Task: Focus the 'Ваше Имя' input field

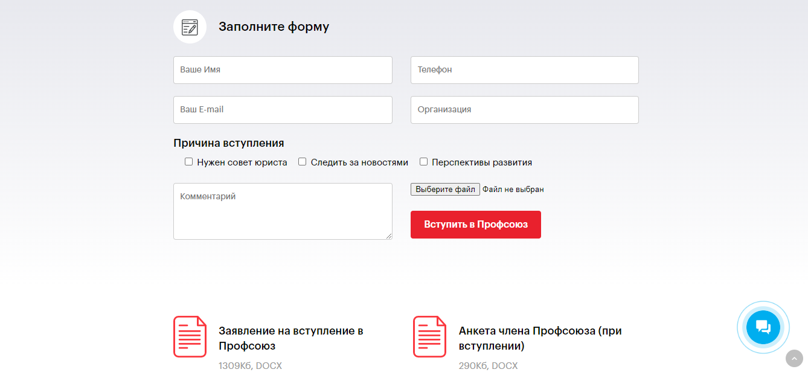Action: 283,70
